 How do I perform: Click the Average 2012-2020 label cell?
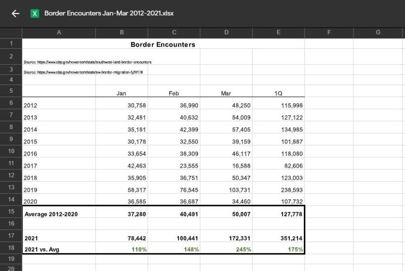click(51, 214)
